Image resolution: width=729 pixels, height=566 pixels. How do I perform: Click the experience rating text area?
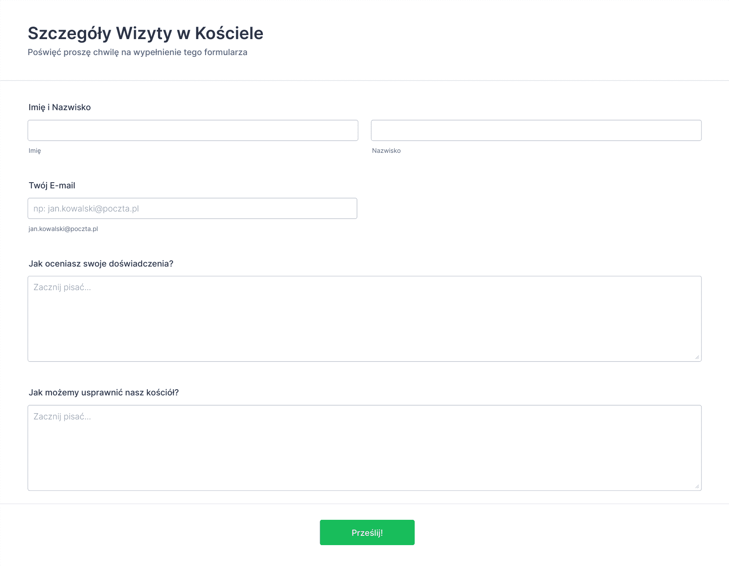pos(364,319)
